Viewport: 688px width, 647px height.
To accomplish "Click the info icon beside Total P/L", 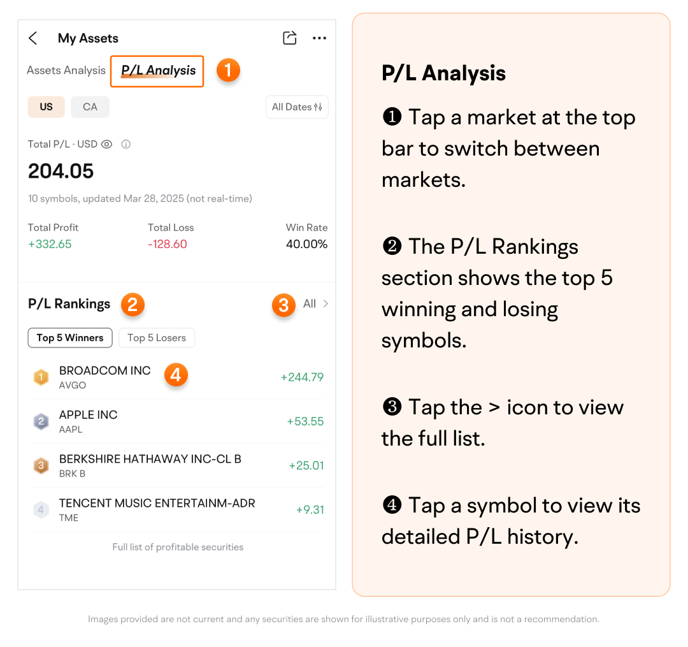I will (126, 144).
